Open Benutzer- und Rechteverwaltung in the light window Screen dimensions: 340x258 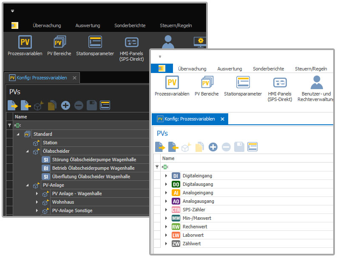pyautogui.click(x=316, y=89)
